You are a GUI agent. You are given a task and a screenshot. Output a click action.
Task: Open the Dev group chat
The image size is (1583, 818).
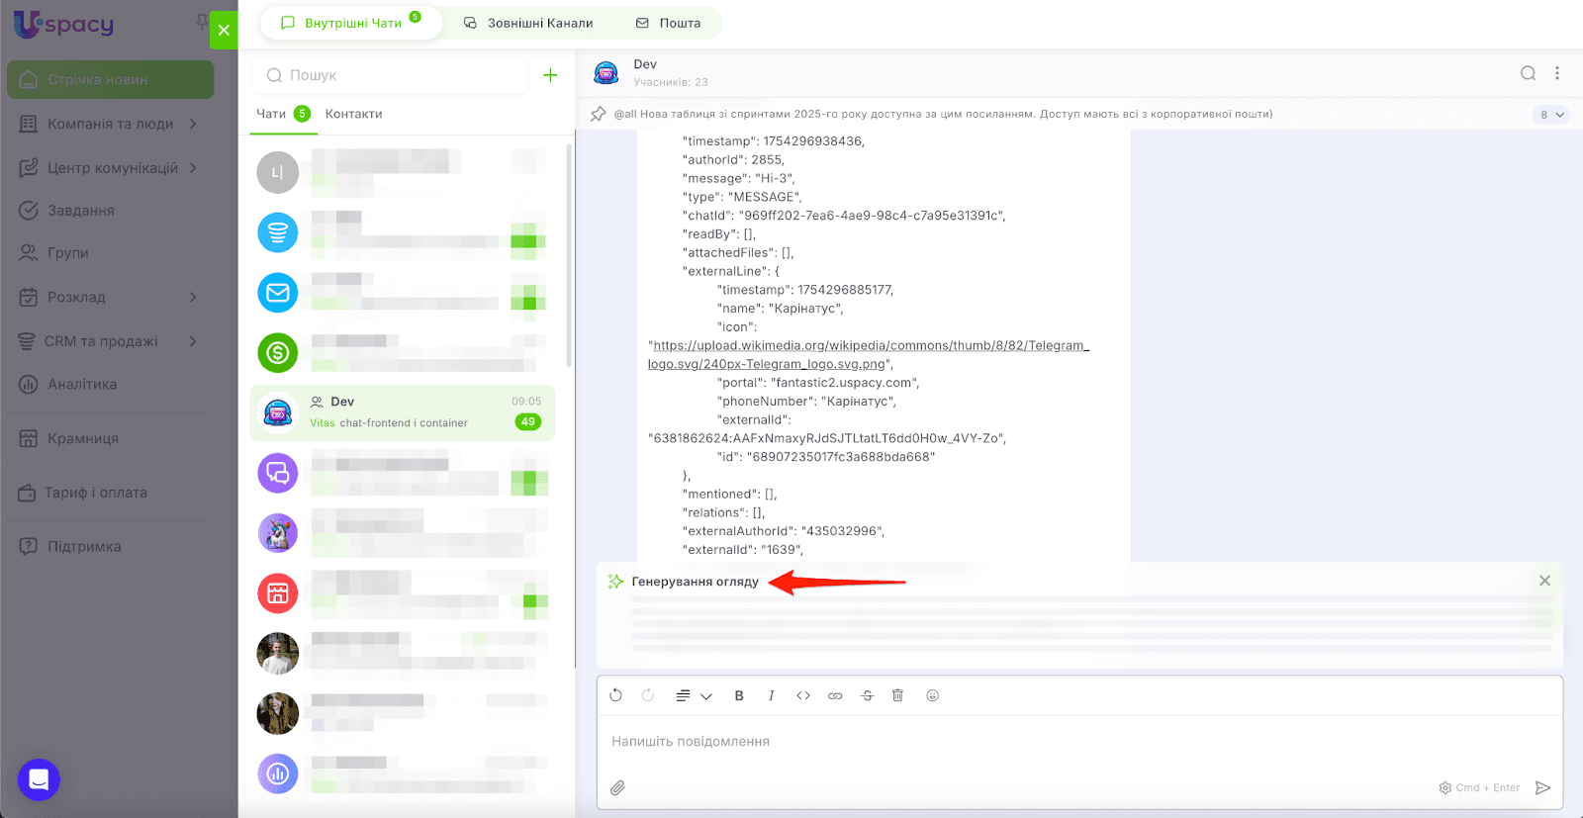[403, 412]
